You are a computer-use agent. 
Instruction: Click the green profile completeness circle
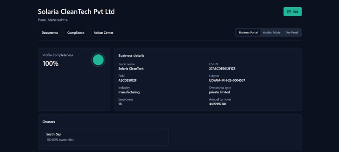click(x=98, y=60)
